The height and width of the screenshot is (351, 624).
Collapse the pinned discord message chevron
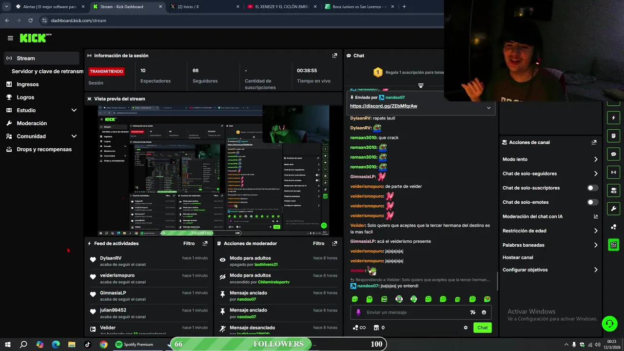(x=488, y=108)
